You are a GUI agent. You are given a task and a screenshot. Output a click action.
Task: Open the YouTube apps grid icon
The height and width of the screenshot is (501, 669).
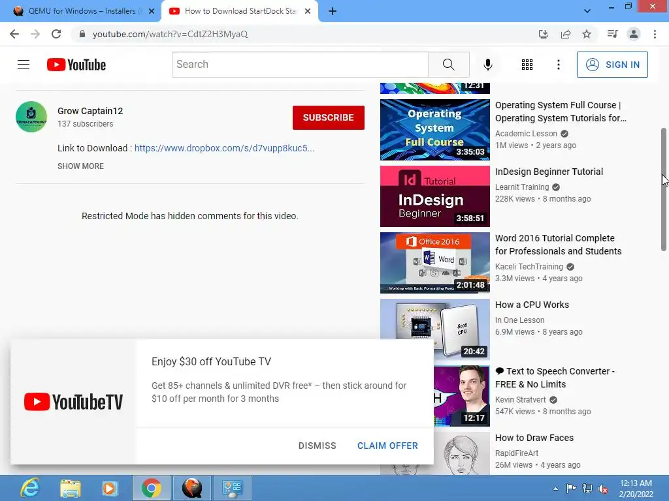(527, 65)
